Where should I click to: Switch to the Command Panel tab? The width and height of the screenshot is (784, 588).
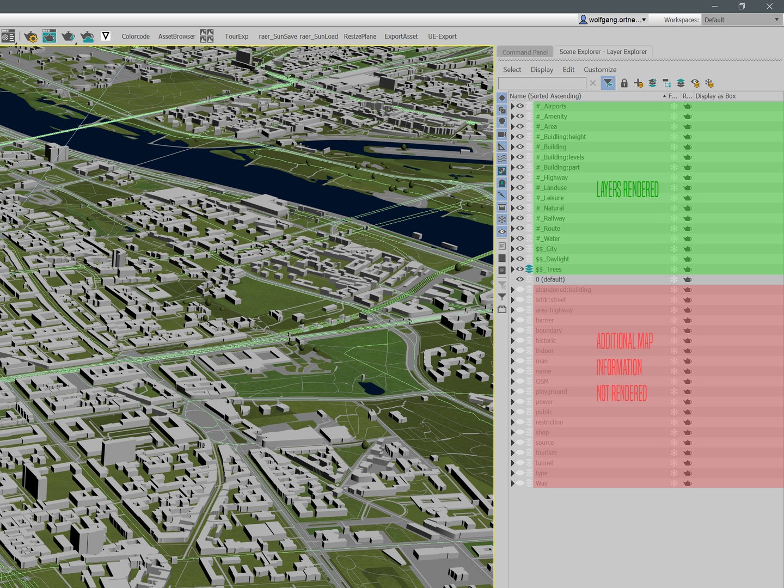[525, 52]
